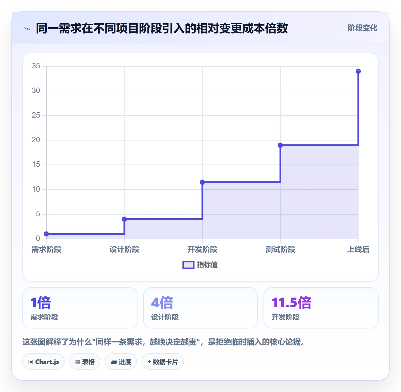Click the lightning icon beside the title

[x=27, y=29]
